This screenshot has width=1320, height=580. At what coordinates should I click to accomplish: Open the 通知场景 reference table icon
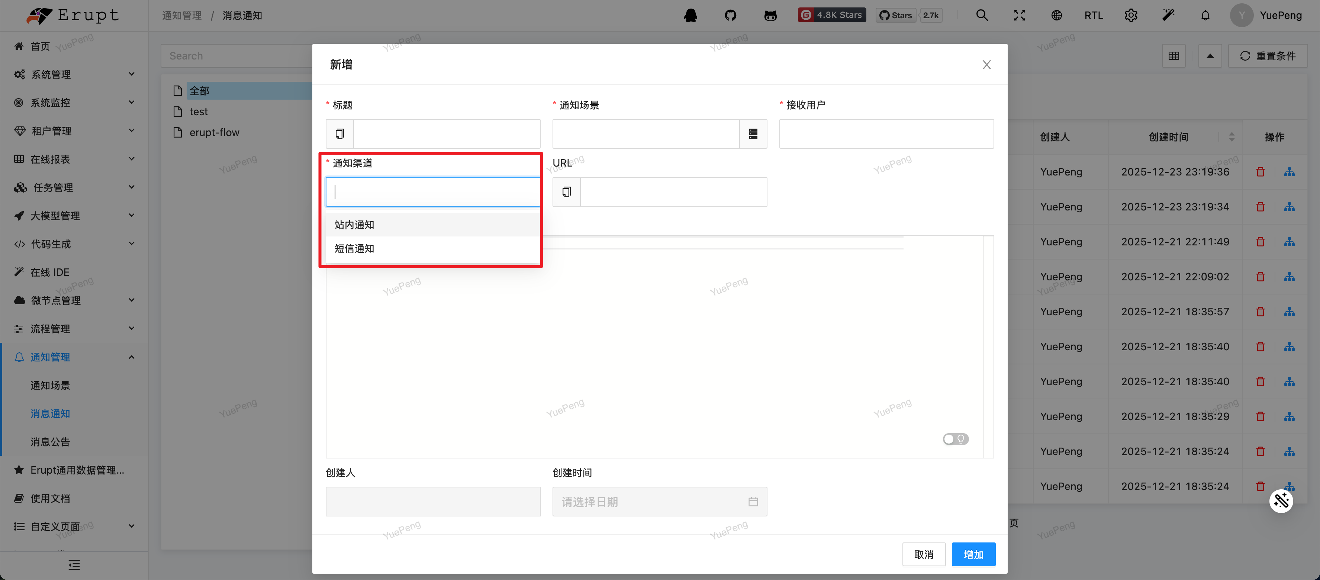pyautogui.click(x=753, y=134)
